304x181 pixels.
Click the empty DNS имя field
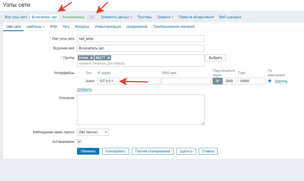[186, 81]
